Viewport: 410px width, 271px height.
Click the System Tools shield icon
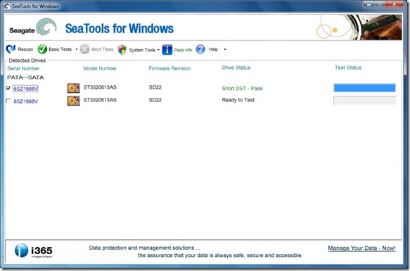(x=122, y=49)
